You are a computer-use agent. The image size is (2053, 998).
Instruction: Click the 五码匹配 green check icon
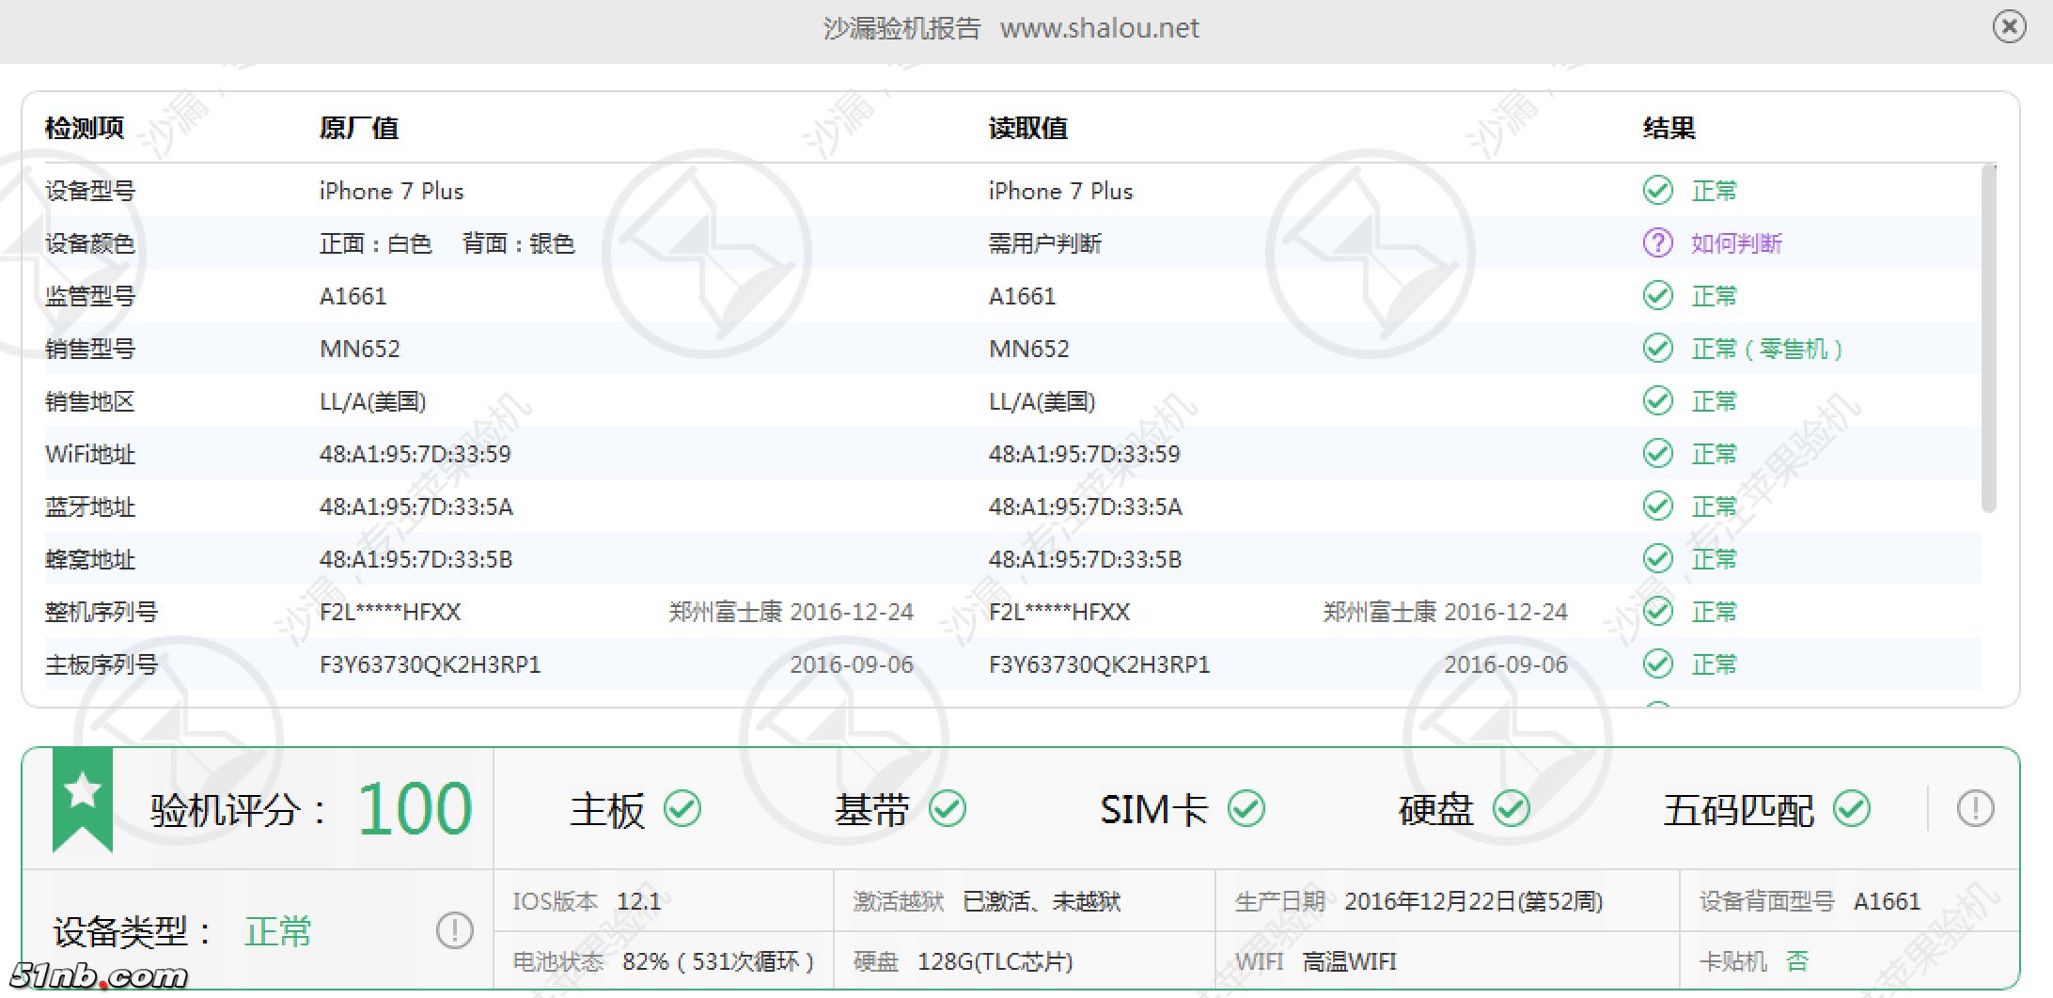(1852, 809)
